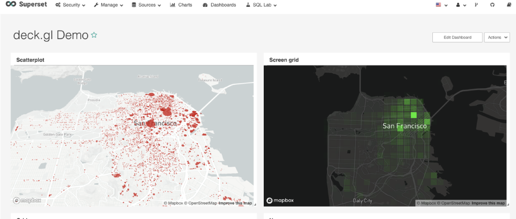Screen dimensions: 516x219
Task: Favorite the dashboard with star icon
Action: (x=94, y=35)
